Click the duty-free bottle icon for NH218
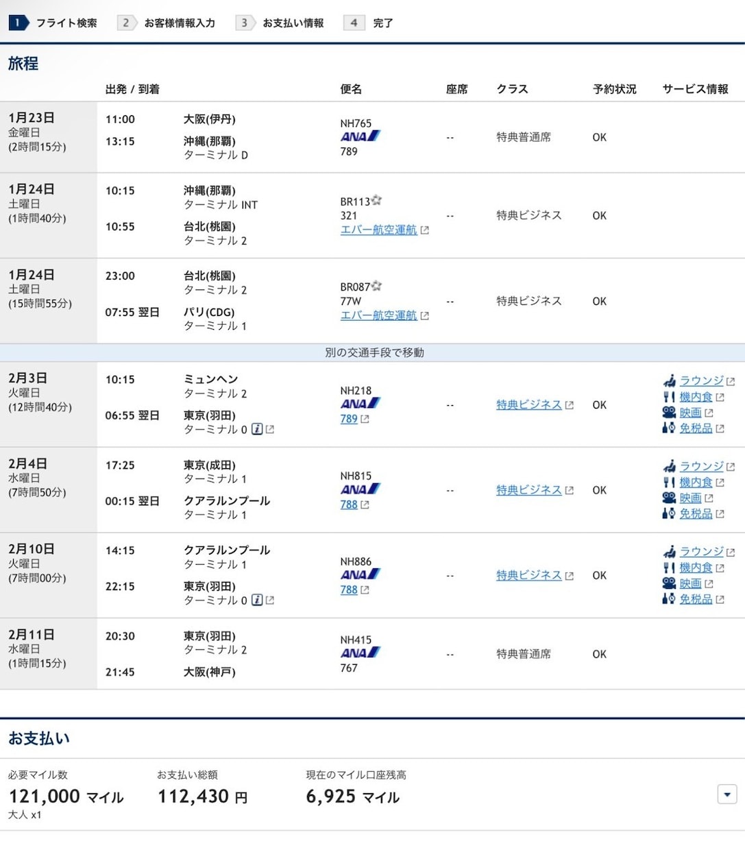The width and height of the screenshot is (745, 850). 669,428
